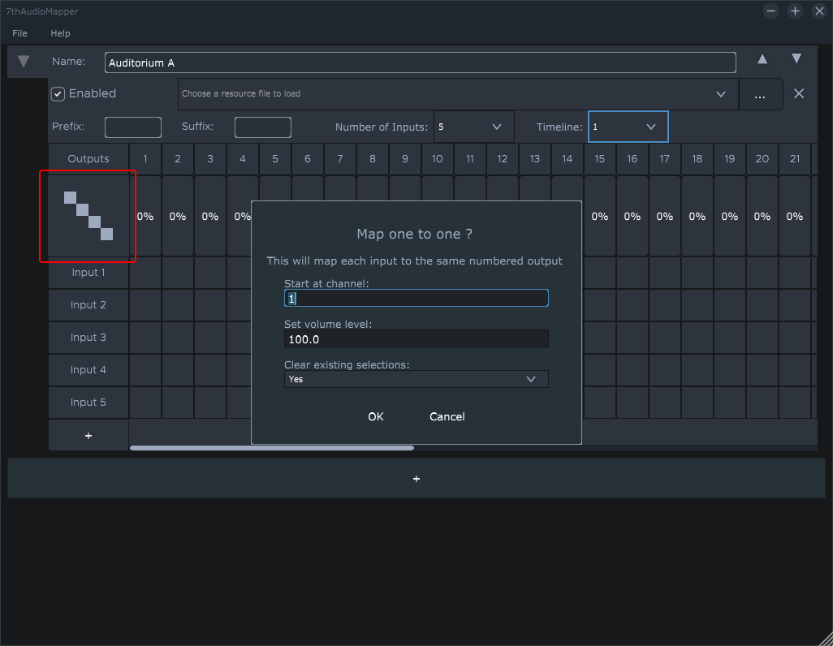The image size is (833, 646).
Task: Toggle Input 1 to output 15 cell
Action: (600, 273)
